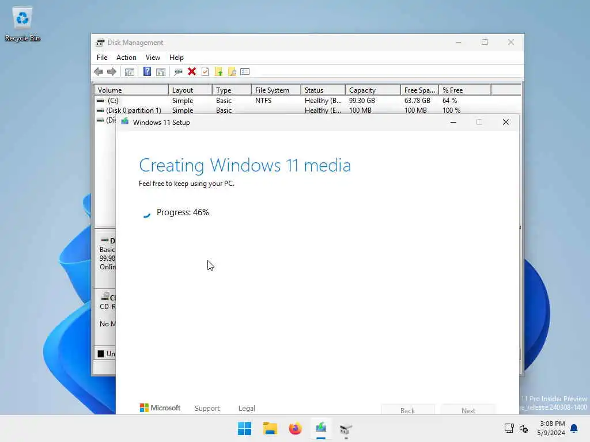Screen dimensions: 590x442
Task: Click the 64 % free cell
Action: point(449,100)
